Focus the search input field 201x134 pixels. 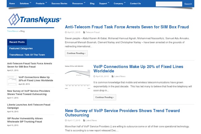169,4
